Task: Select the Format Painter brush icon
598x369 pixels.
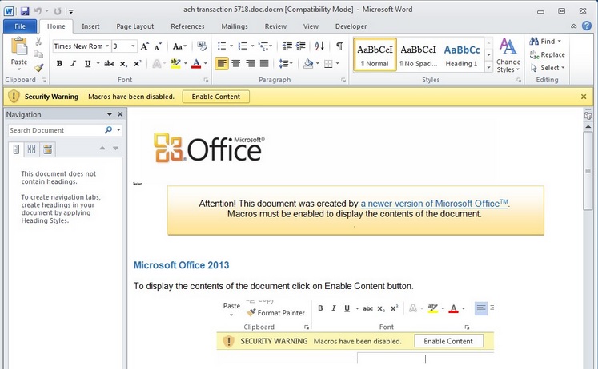Action: (x=38, y=67)
